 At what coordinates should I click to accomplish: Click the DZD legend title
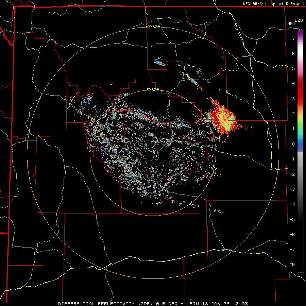tap(299, 20)
